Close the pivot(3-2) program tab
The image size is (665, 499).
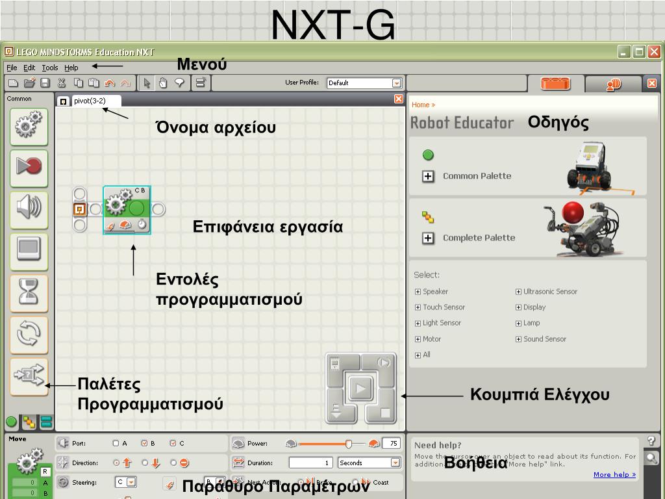[398, 99]
